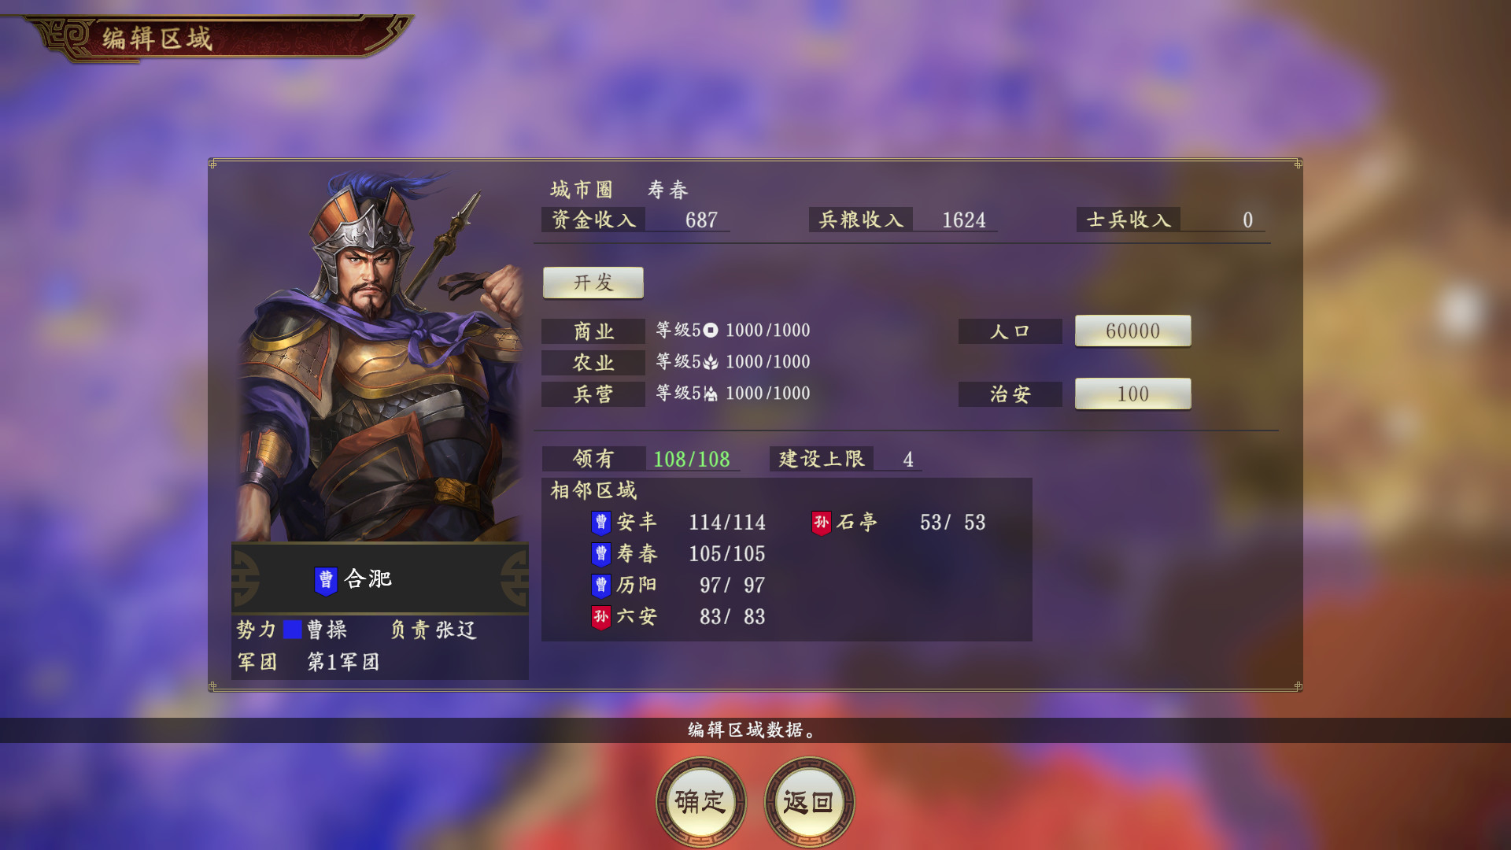Click the commerce coin icon in 商业 row
This screenshot has height=850, width=1511.
pyautogui.click(x=711, y=331)
